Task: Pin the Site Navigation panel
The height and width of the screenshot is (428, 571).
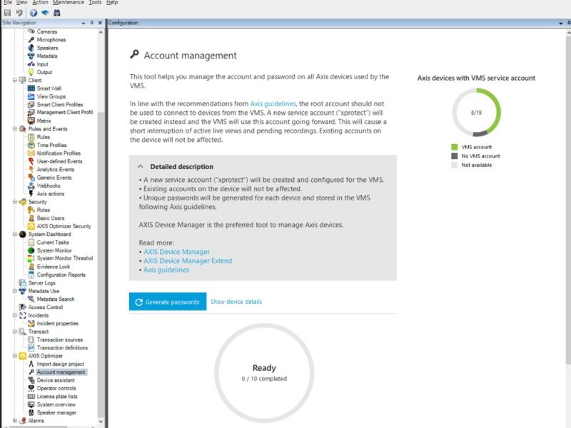Action: pos(94,23)
